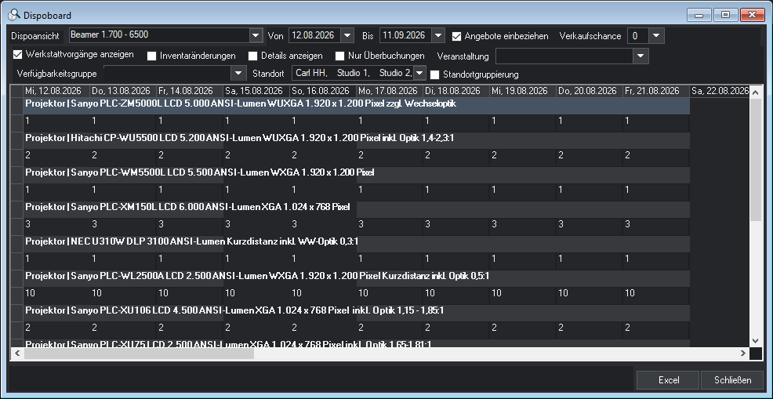Select the Hitachi CP-WU5500 projector row

(356, 140)
